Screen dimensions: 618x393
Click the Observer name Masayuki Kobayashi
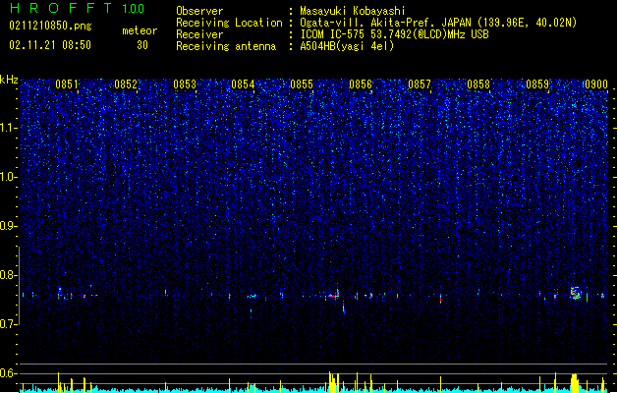point(353,11)
